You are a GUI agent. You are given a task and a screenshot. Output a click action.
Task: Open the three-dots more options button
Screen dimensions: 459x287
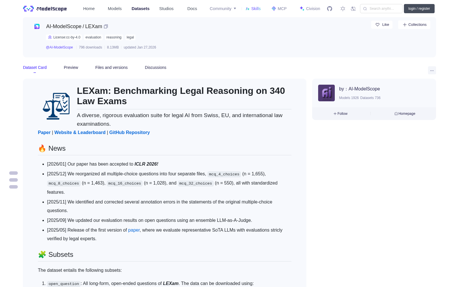click(432, 70)
